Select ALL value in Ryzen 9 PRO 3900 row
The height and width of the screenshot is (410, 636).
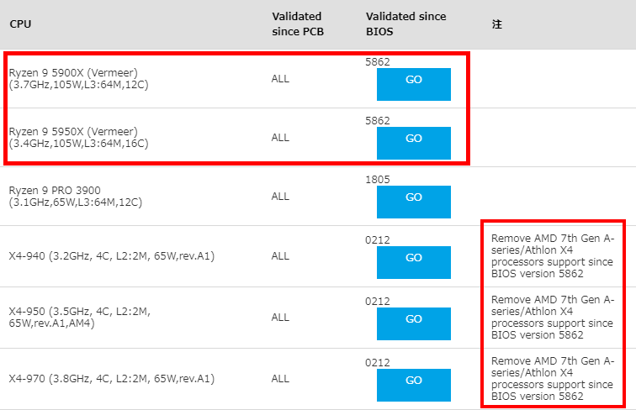tap(280, 196)
